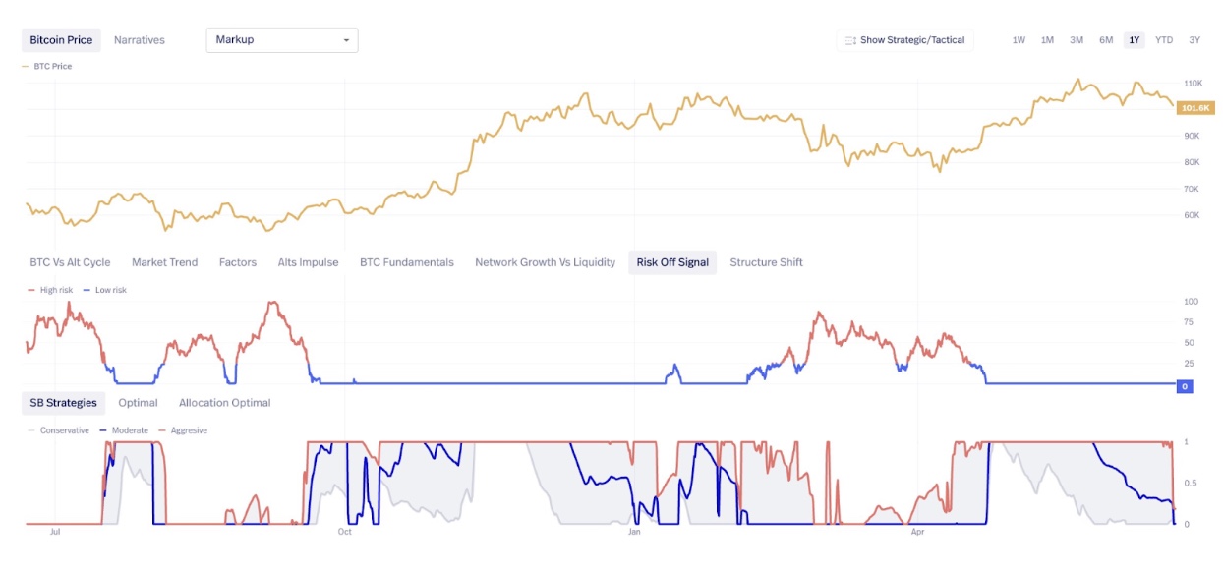Screen dimensions: 1223x572
Task: Open the BTC Vs Alt Cycle chart
Action: (x=70, y=262)
